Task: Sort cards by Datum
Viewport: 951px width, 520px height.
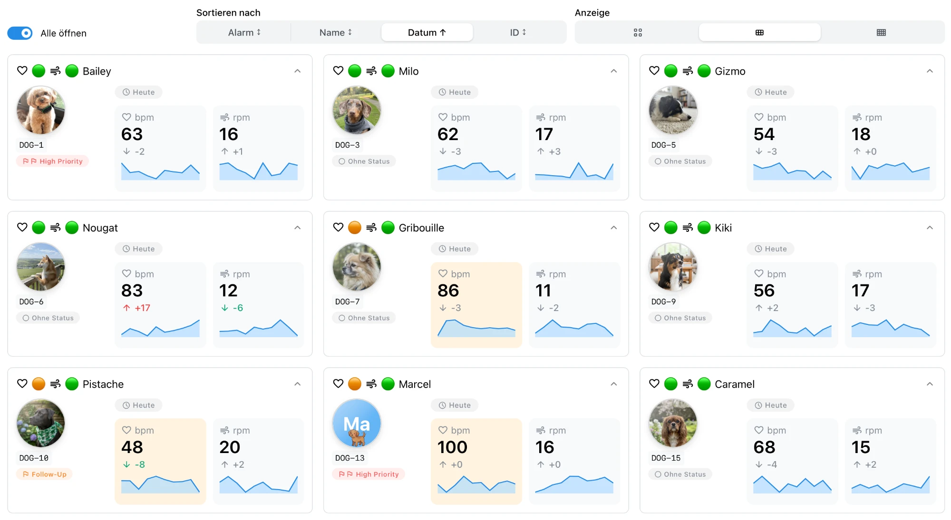Action: [427, 32]
